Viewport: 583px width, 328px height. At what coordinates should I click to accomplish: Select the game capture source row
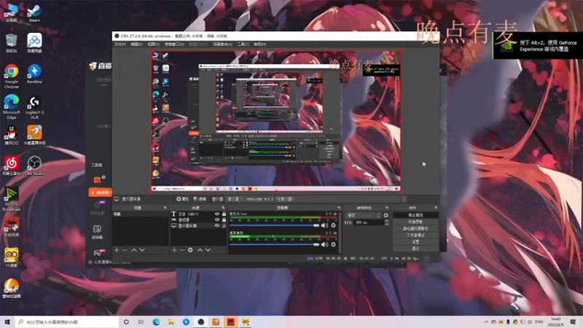198,220
